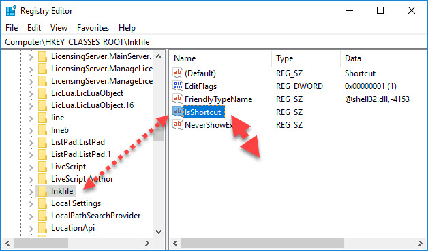Click values pane scroll right arrow
Screen dimensions: 428x251
tap(421, 243)
